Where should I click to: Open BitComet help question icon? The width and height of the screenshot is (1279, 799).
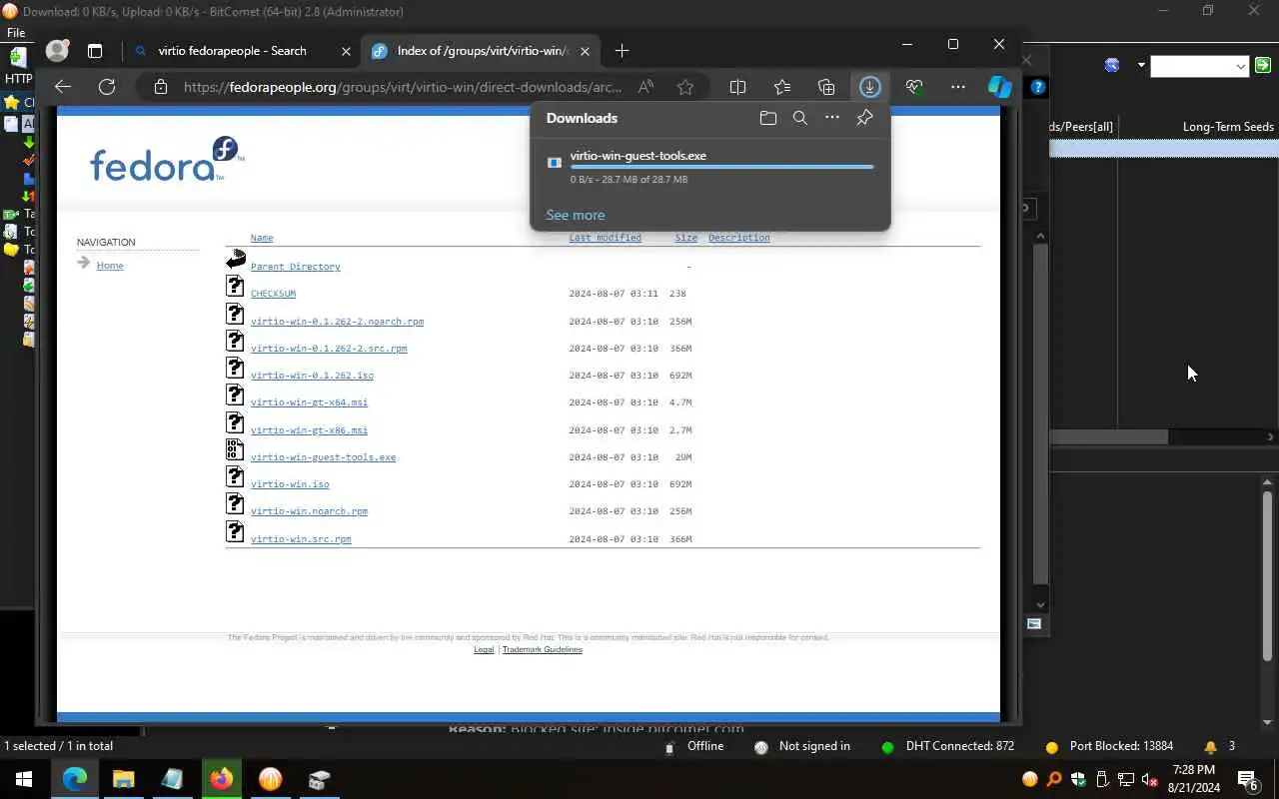click(1038, 88)
